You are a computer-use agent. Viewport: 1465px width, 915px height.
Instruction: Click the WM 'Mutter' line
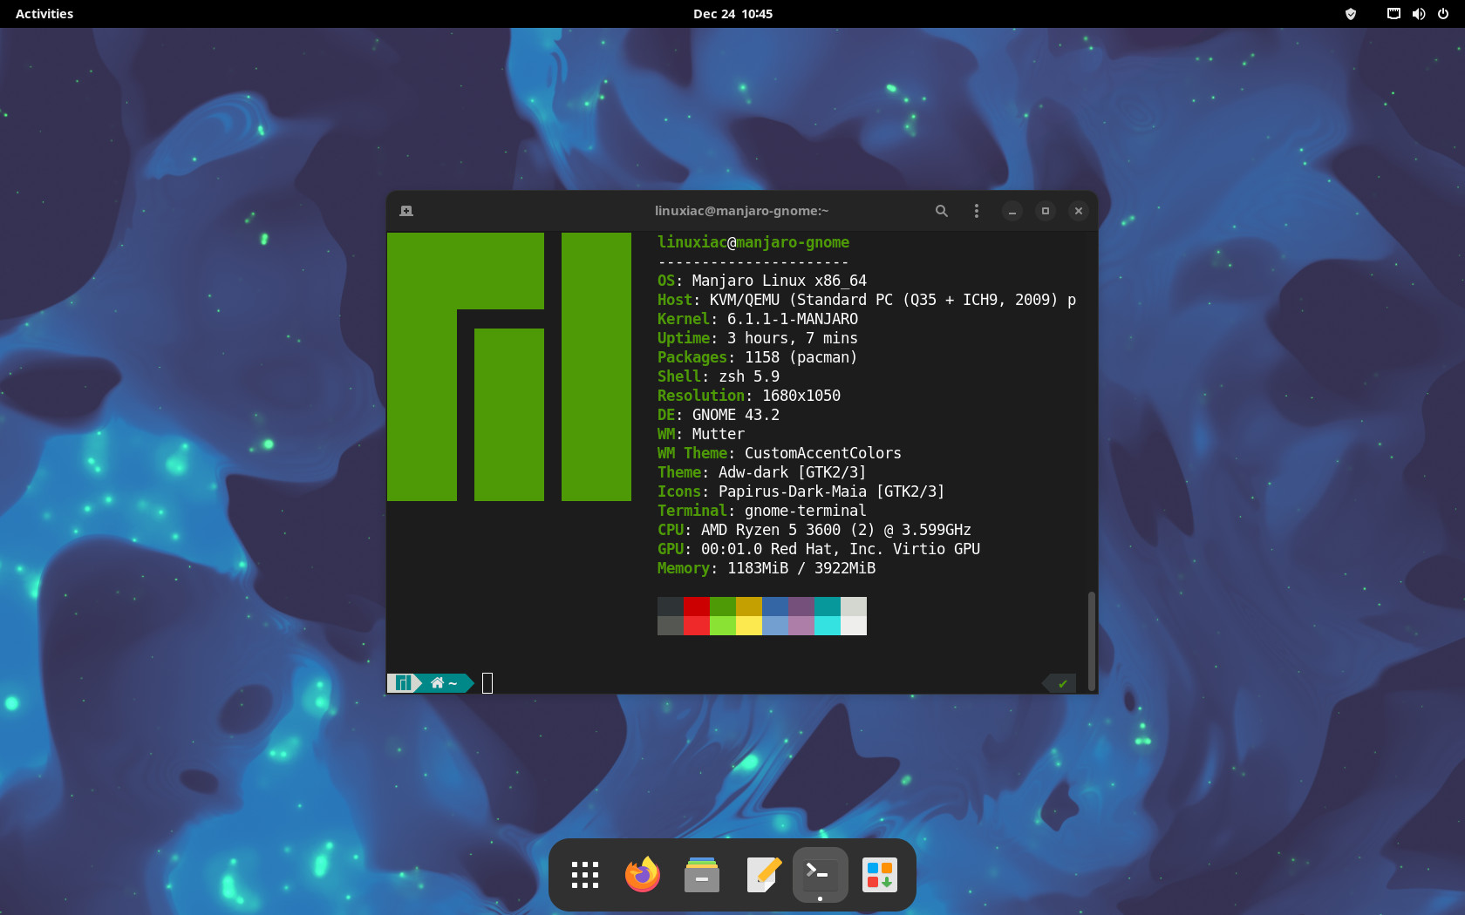[x=701, y=434]
